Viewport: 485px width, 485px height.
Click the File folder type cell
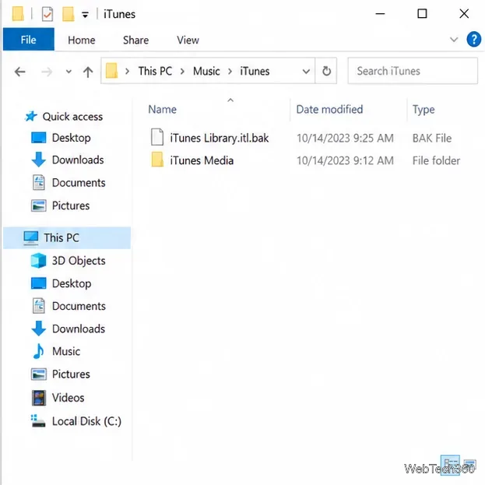point(436,160)
